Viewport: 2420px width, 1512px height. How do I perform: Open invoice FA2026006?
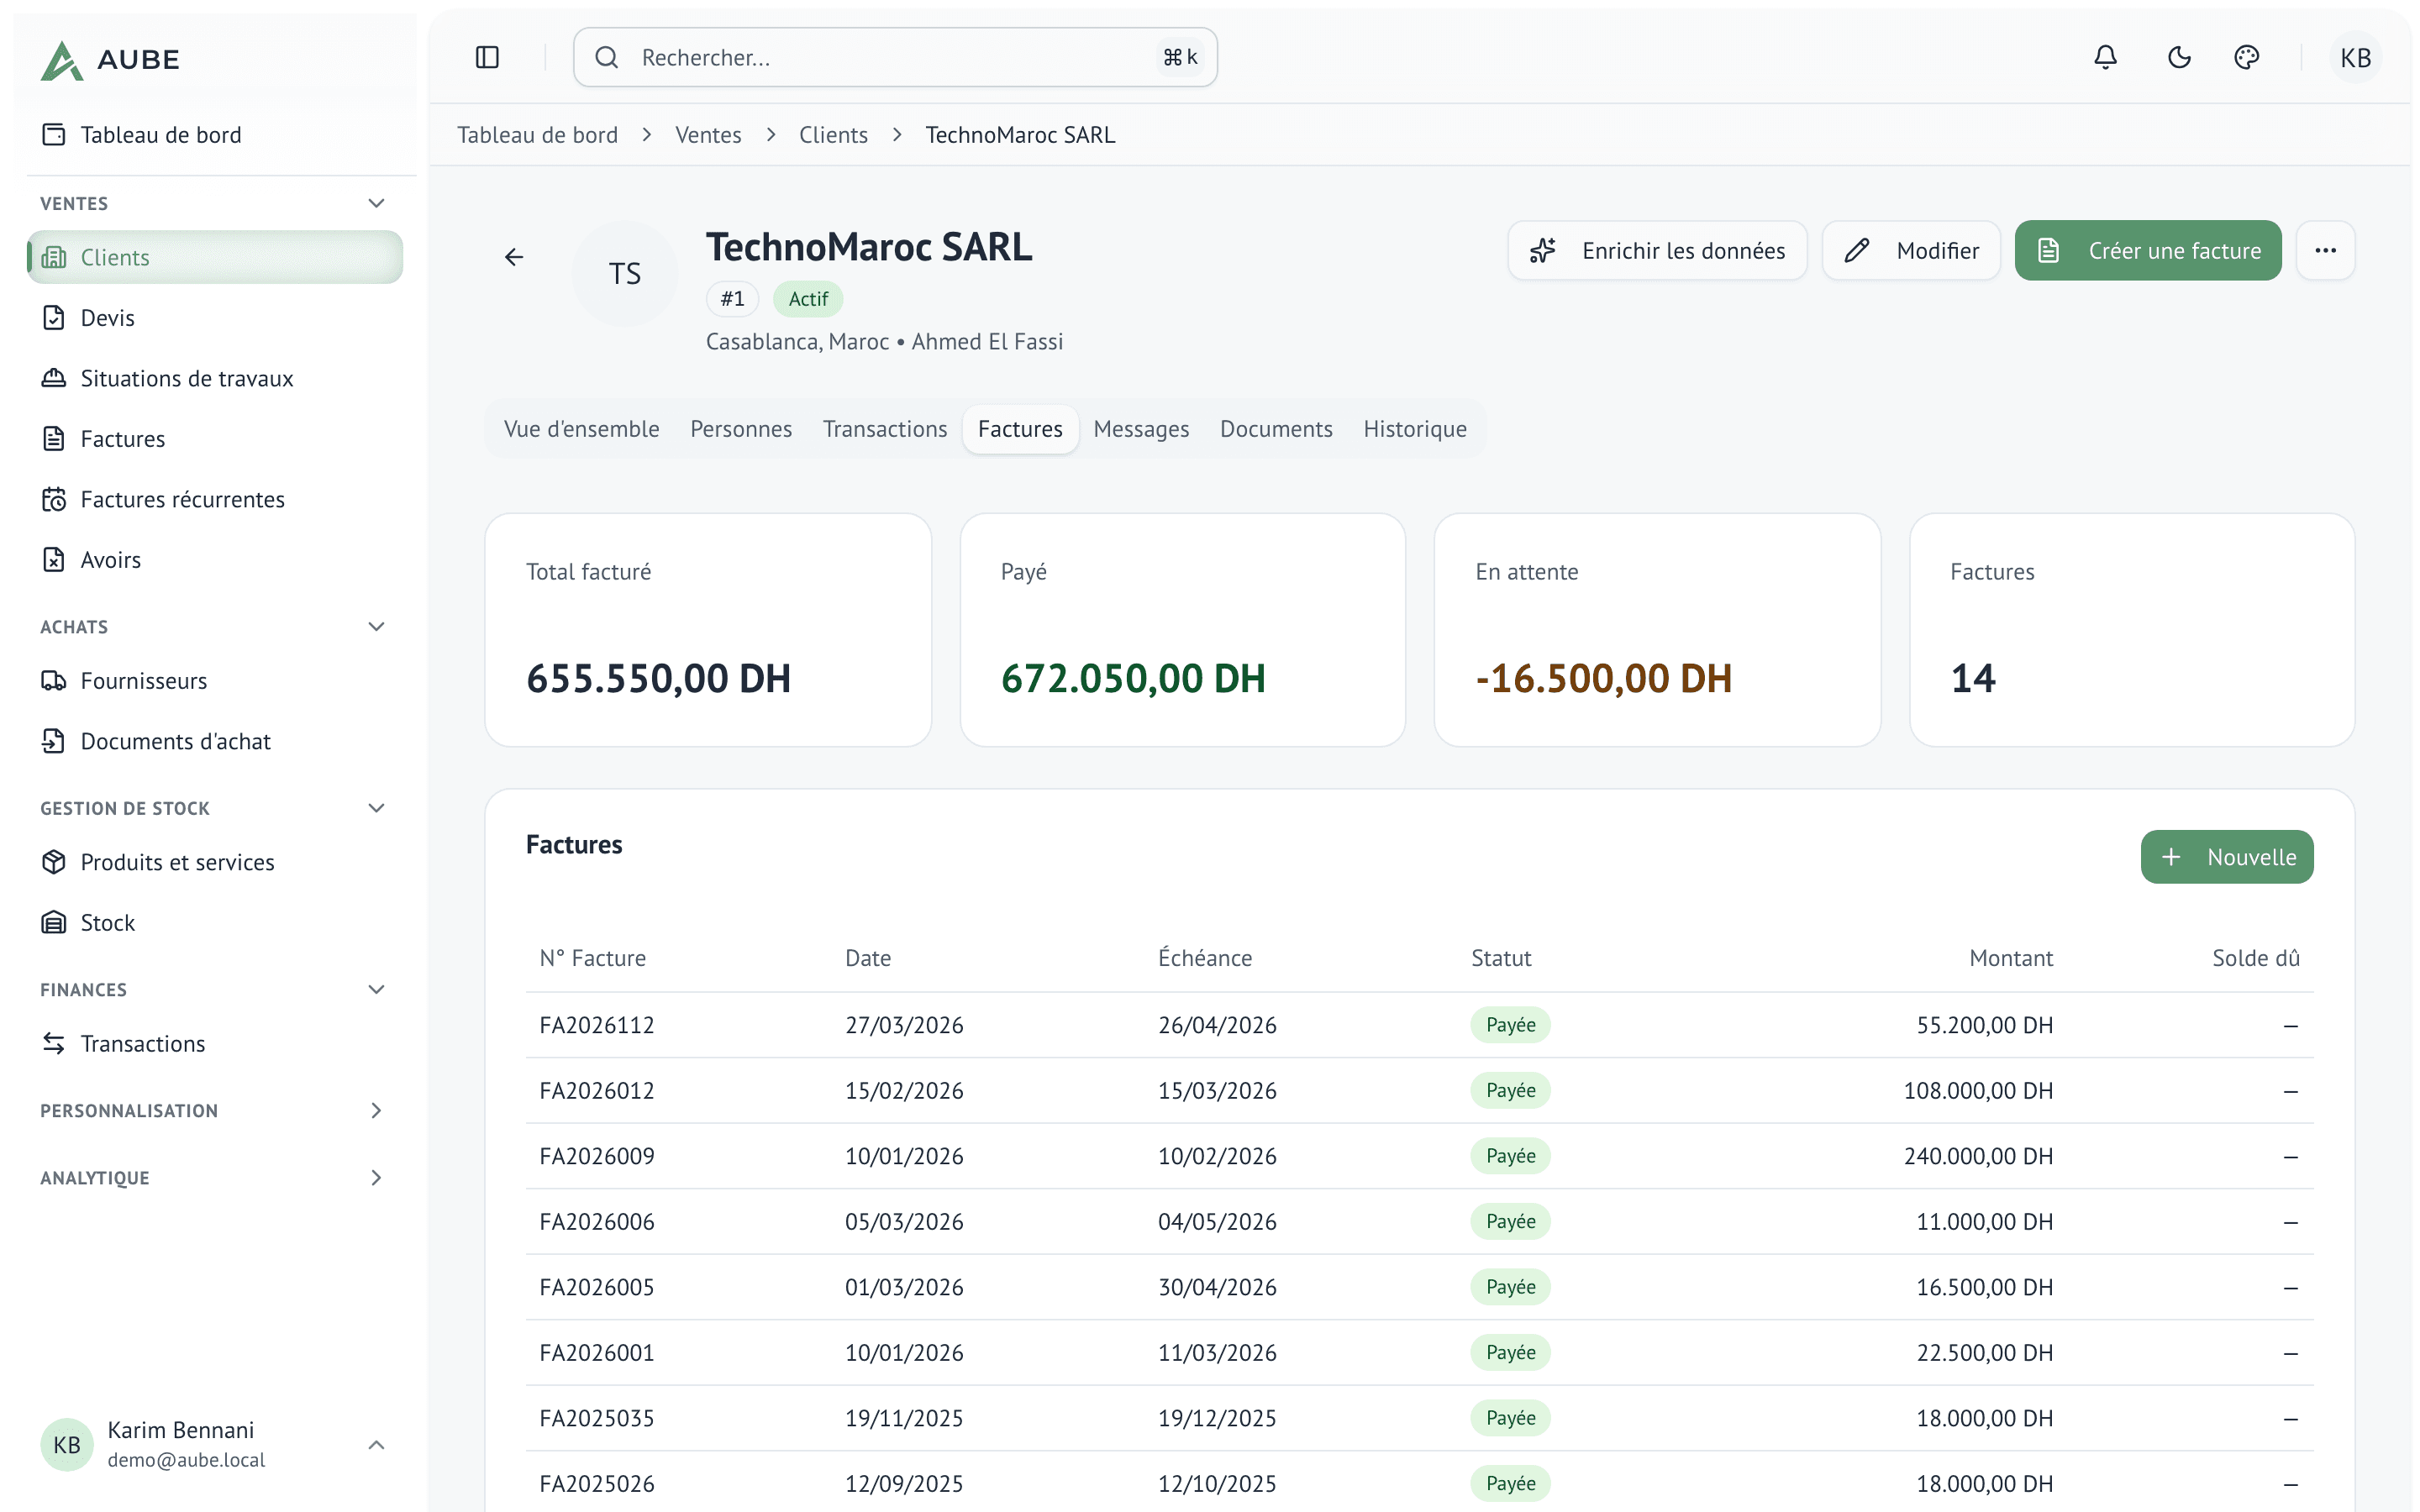[x=597, y=1222]
